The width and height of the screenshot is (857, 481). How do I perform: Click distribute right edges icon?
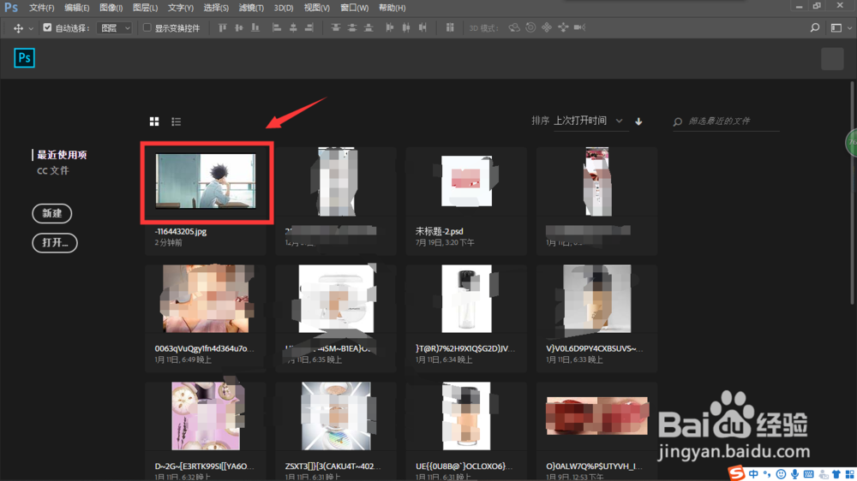(x=423, y=27)
